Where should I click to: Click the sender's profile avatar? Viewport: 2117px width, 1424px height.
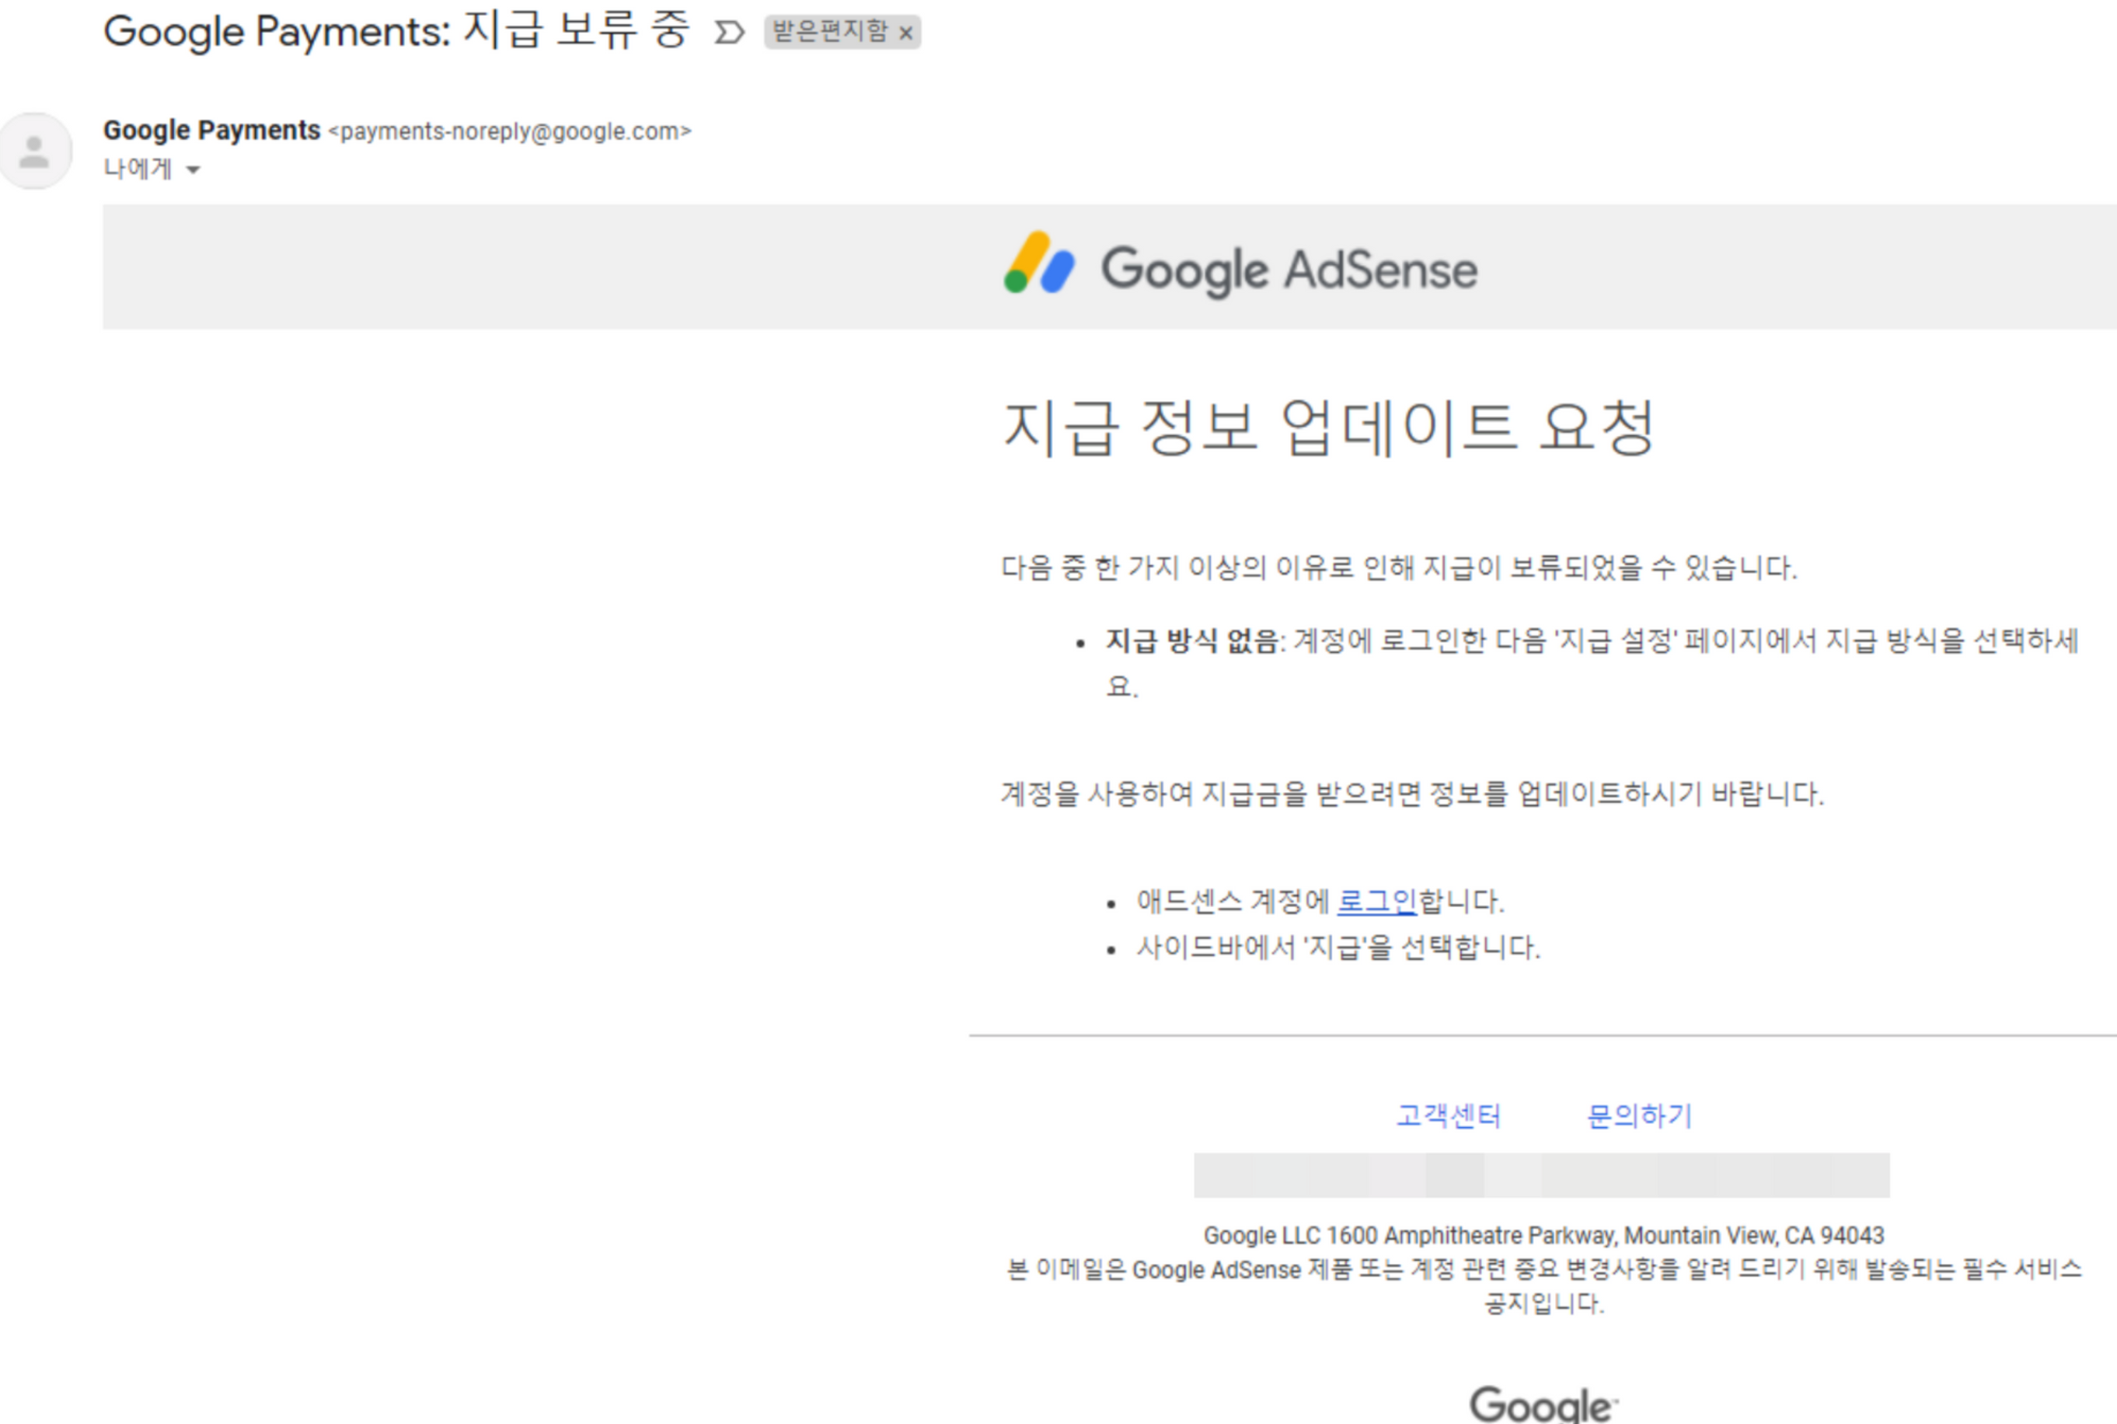coord(36,151)
